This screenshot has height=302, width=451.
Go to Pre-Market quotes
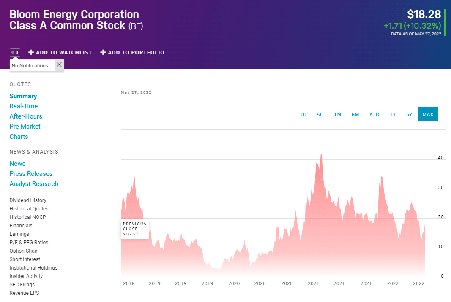tap(25, 126)
